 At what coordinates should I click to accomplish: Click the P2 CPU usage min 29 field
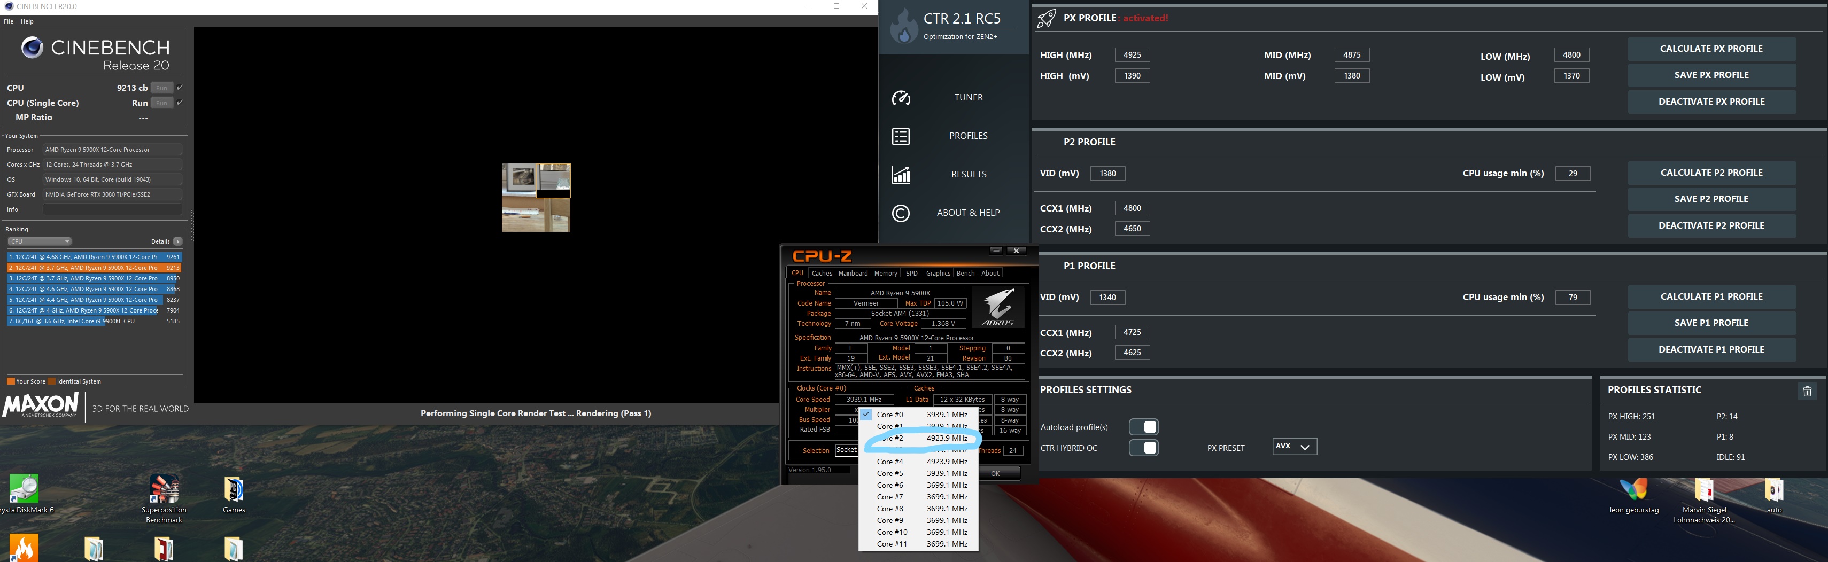[1573, 173]
